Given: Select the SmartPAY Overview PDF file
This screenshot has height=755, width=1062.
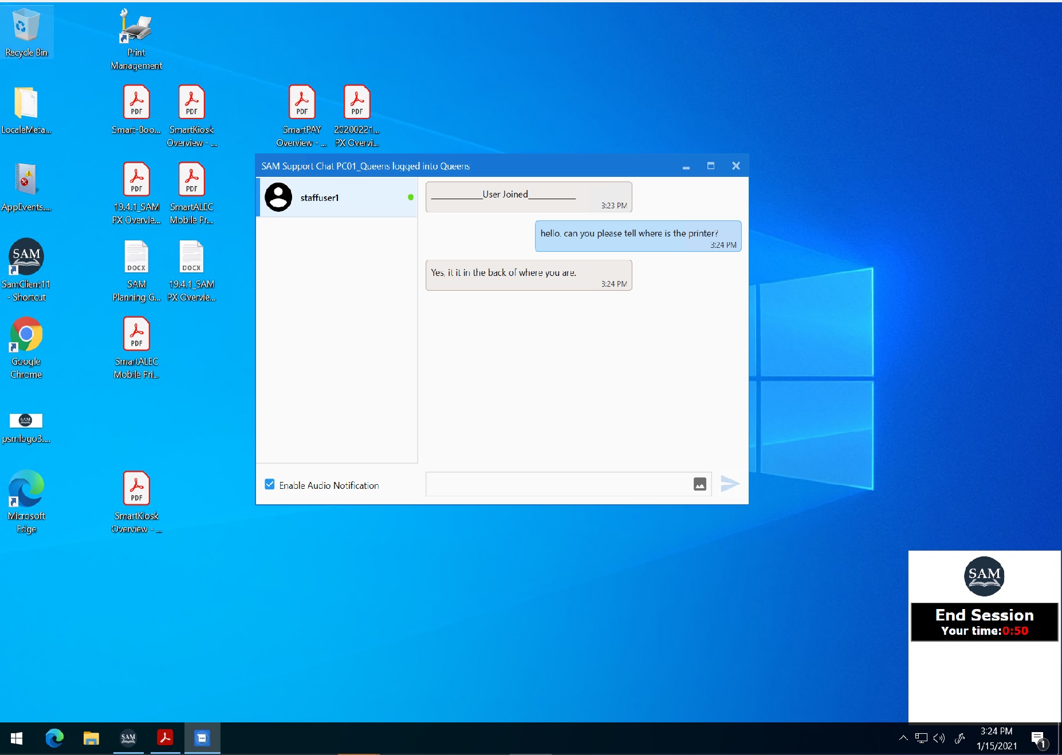Looking at the screenshot, I should click(x=301, y=103).
